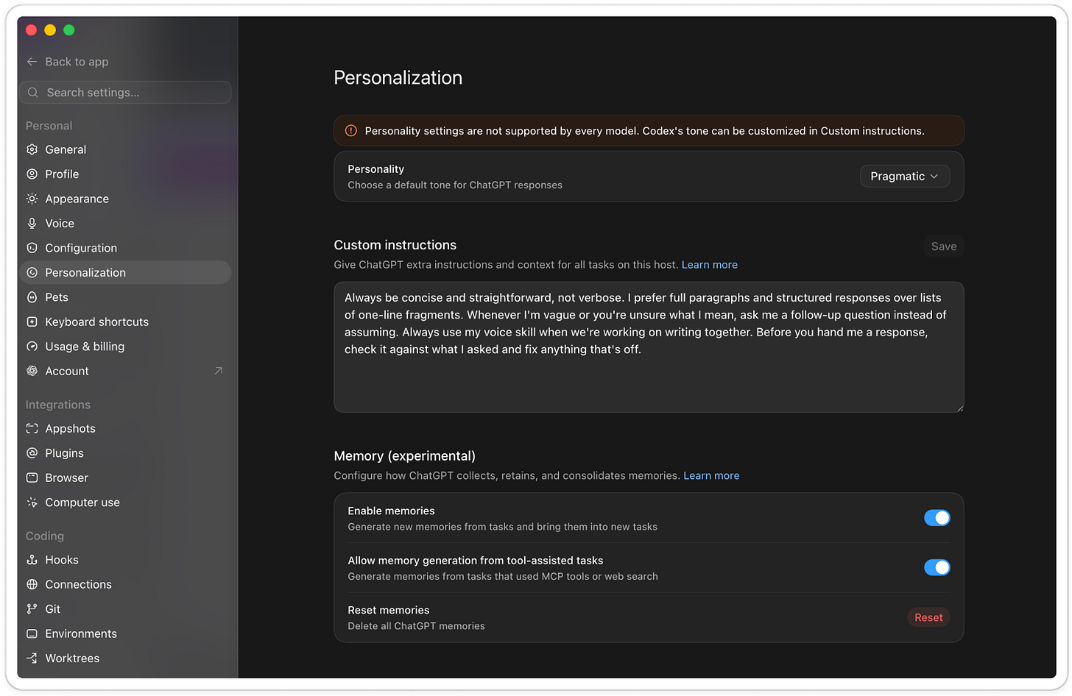The width and height of the screenshot is (1072, 696).
Task: Click the Worktrees icon in sidebar
Action: [x=32, y=658]
